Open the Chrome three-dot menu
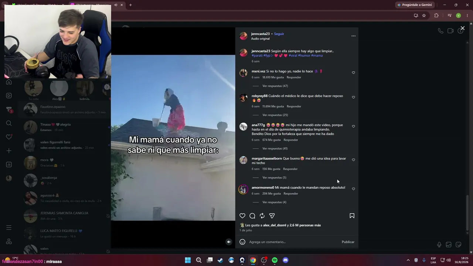This screenshot has width=473, height=266. 467,16
